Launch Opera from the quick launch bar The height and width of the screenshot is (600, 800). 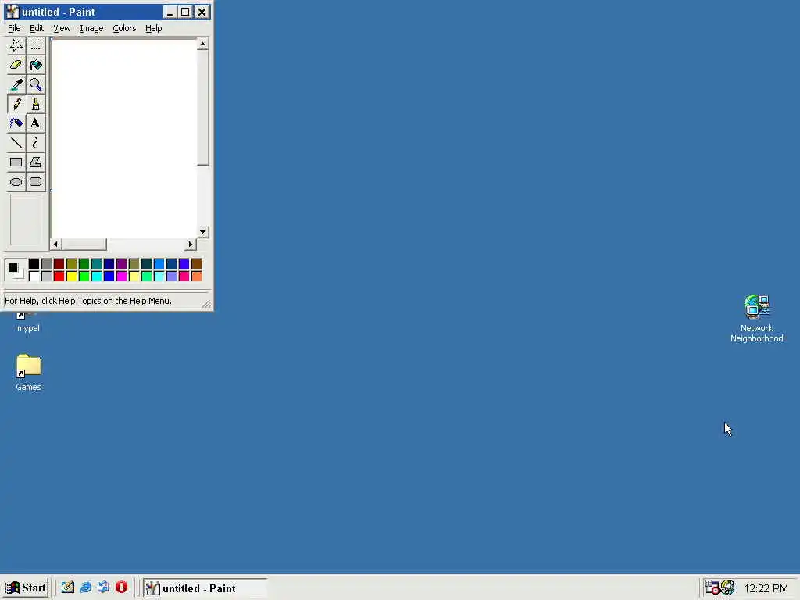(121, 587)
